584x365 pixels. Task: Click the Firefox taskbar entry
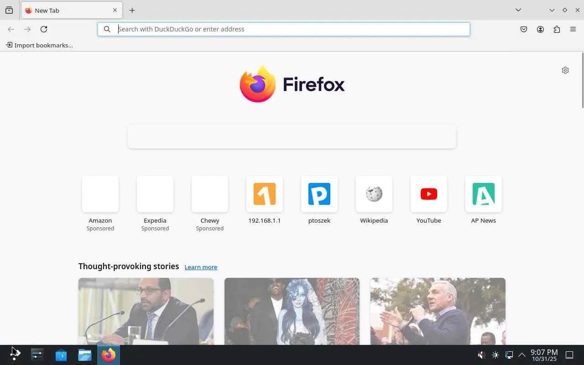click(x=109, y=355)
